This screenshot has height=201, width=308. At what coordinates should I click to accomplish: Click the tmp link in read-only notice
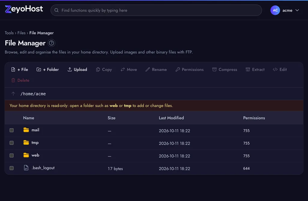pyautogui.click(x=128, y=105)
